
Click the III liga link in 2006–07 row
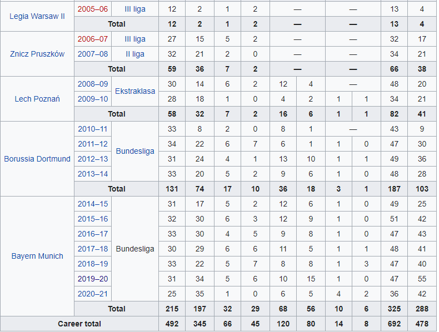tap(135, 39)
